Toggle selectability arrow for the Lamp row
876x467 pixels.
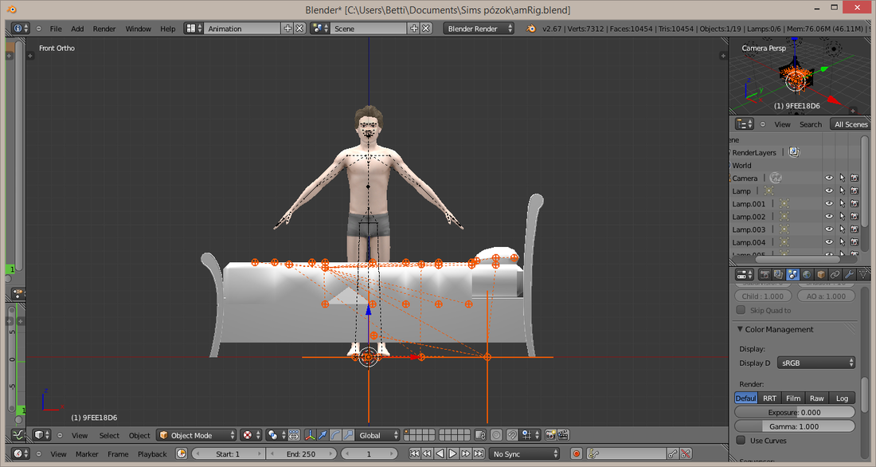click(x=842, y=190)
